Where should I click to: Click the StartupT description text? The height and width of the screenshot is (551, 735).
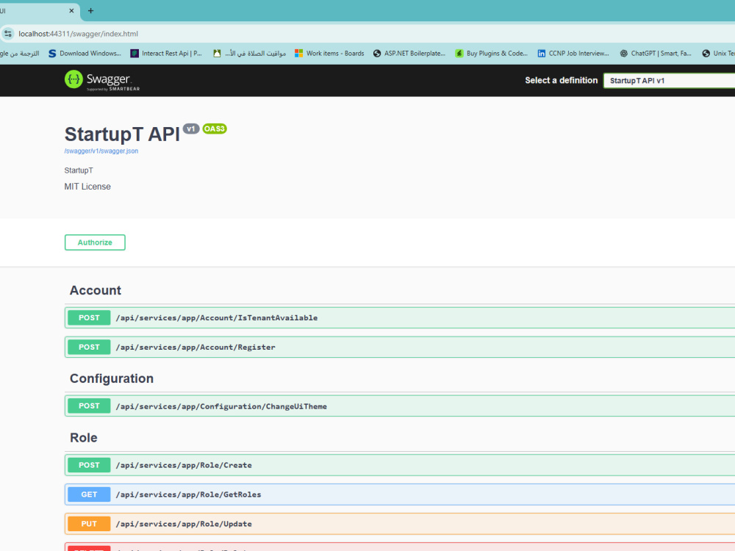click(x=79, y=170)
